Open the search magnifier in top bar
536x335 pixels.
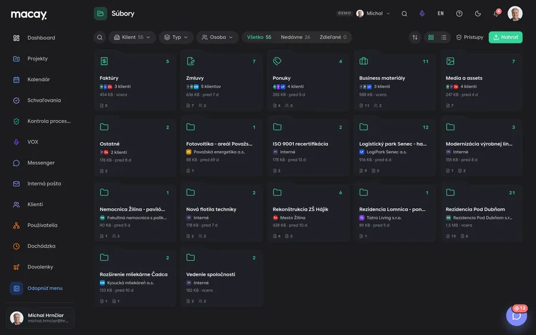coord(404,14)
